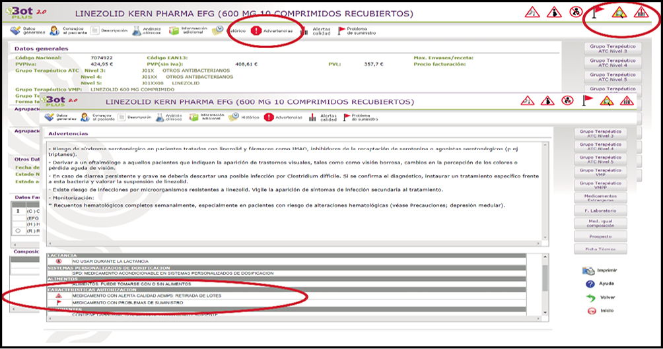Open Problema de suministro in front toolbar
This screenshot has height=349, width=663.
(355, 117)
